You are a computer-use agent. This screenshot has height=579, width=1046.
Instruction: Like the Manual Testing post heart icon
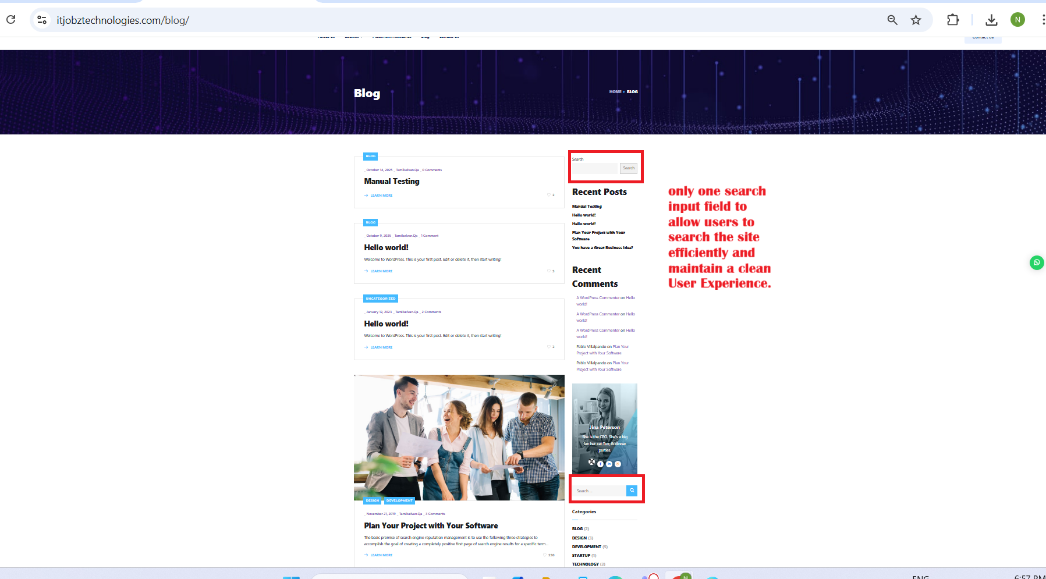548,195
